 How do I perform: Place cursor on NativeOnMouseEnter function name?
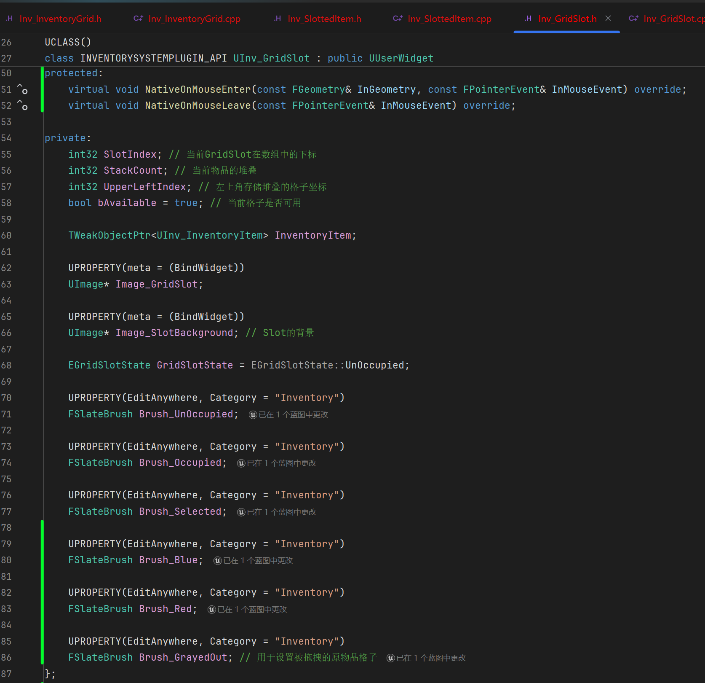click(x=198, y=89)
